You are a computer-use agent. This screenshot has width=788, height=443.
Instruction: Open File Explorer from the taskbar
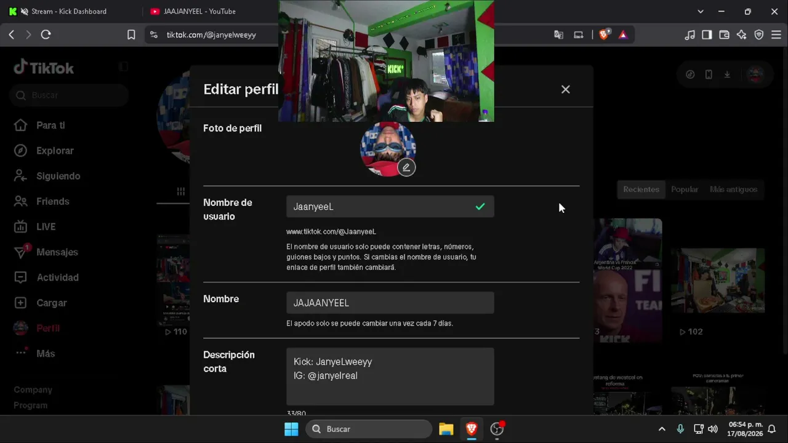(x=446, y=429)
